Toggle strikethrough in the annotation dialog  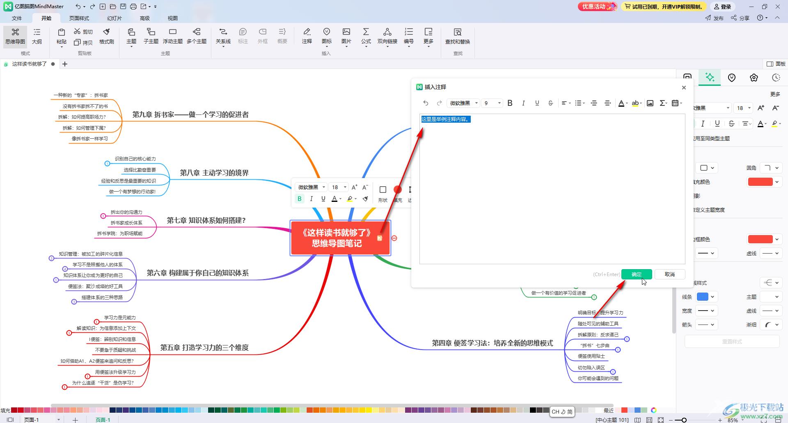pos(551,103)
